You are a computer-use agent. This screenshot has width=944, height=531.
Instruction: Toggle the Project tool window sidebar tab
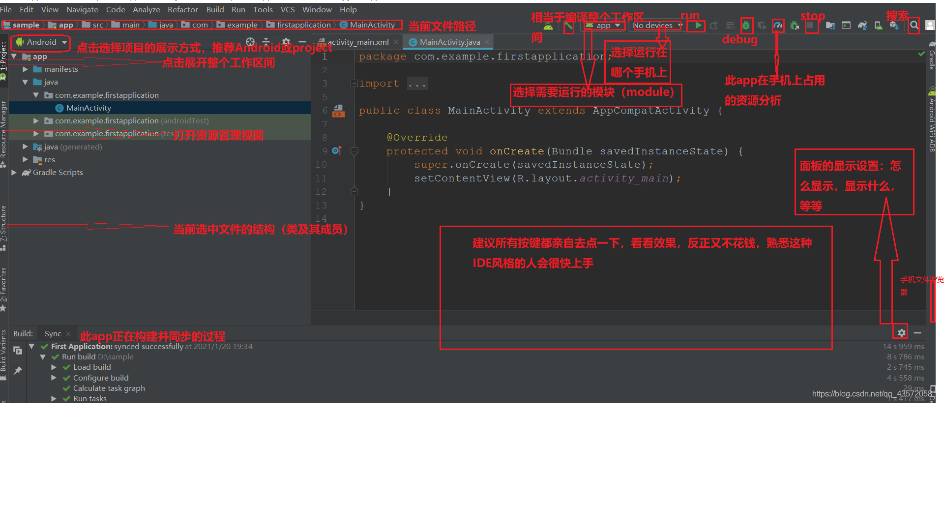(x=4, y=57)
